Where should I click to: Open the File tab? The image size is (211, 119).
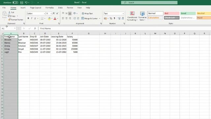[x=4, y=8]
